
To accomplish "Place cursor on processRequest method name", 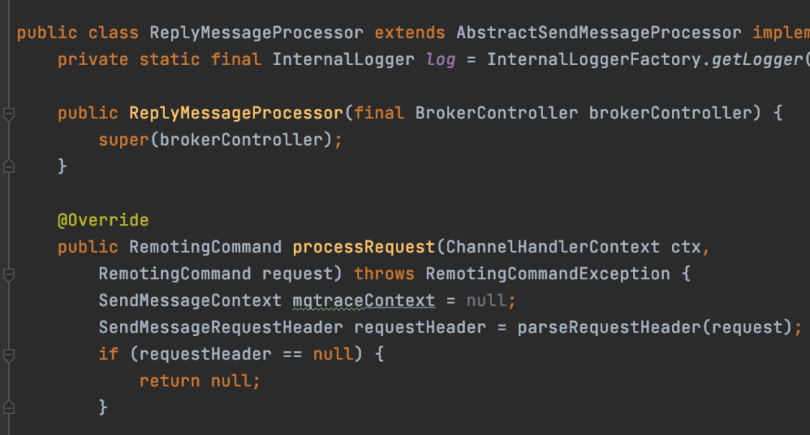I will (x=364, y=247).
